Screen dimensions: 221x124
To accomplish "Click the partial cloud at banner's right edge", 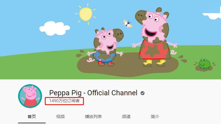I will tap(212, 14).
